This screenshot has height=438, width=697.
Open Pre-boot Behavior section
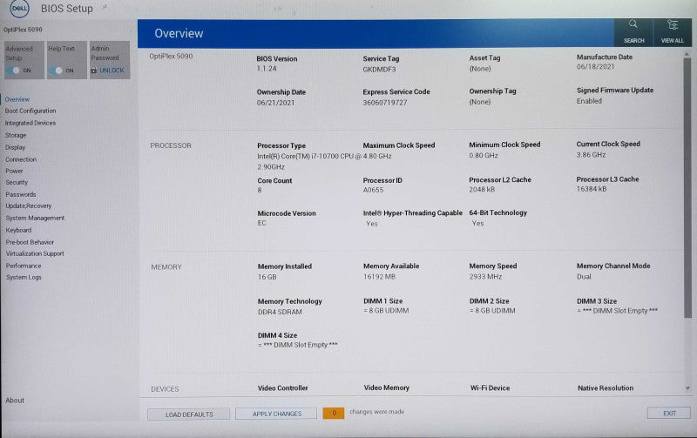coord(30,242)
